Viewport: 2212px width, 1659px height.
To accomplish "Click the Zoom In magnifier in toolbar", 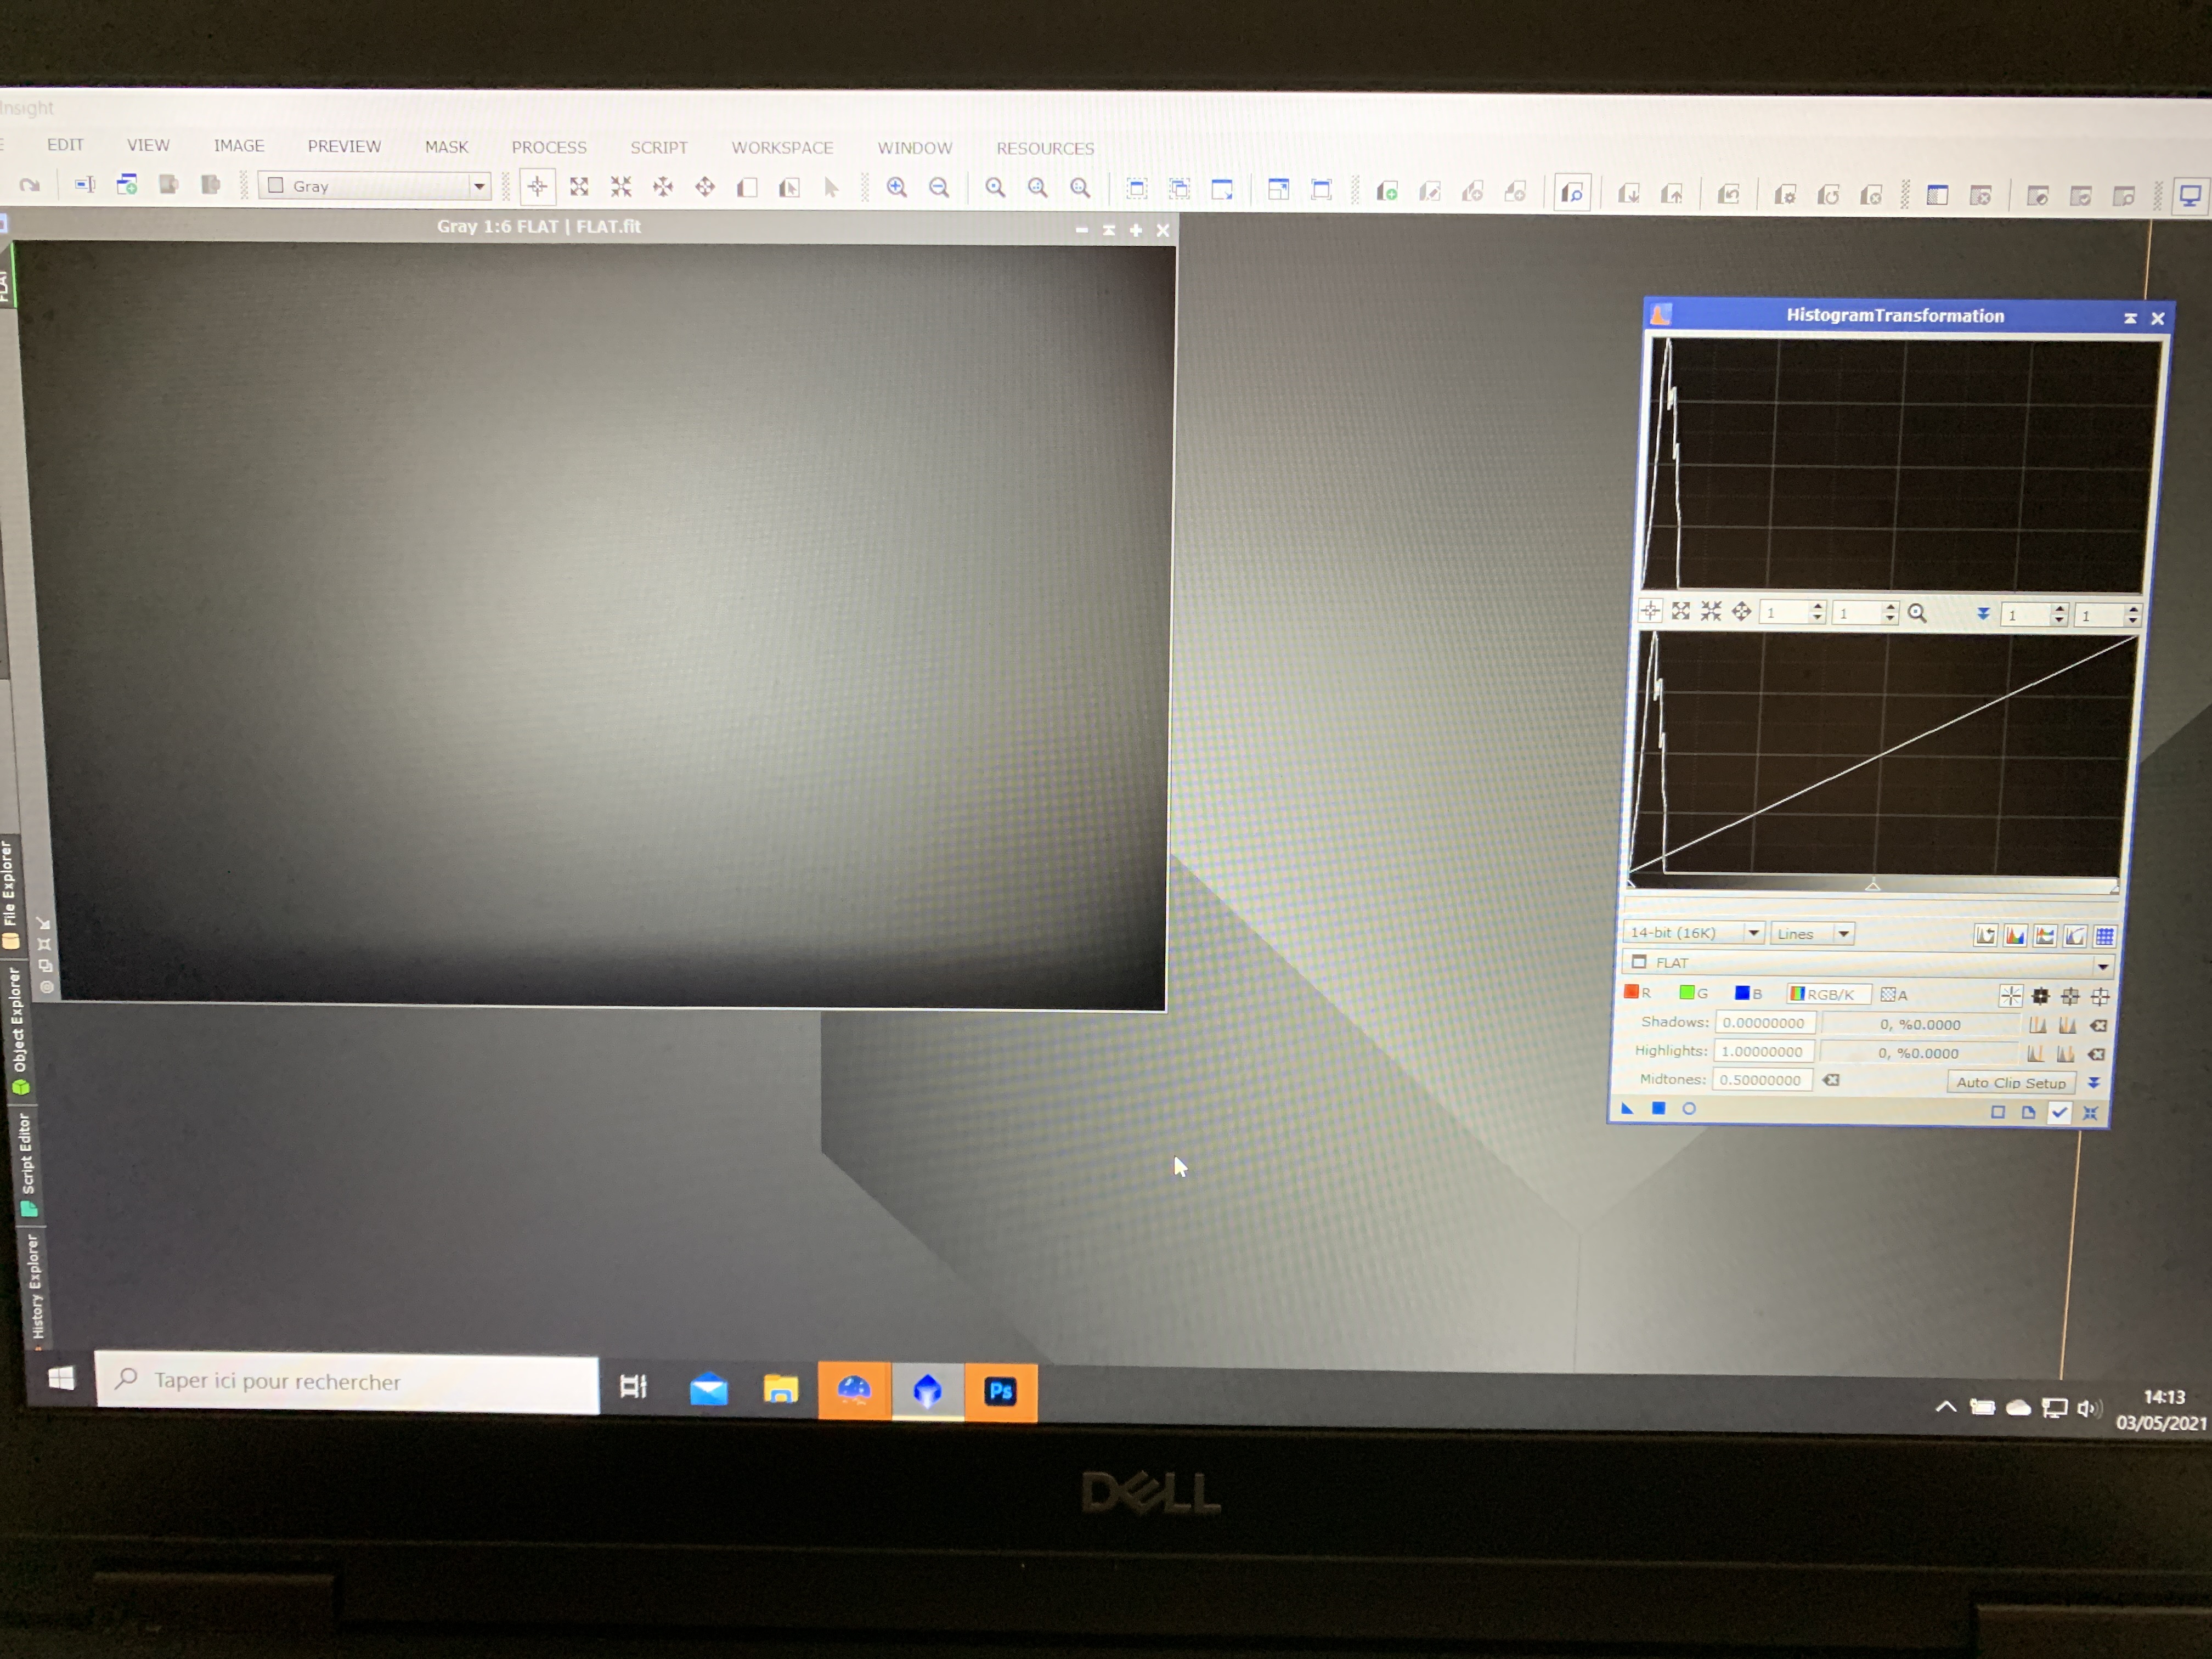I will pos(897,187).
